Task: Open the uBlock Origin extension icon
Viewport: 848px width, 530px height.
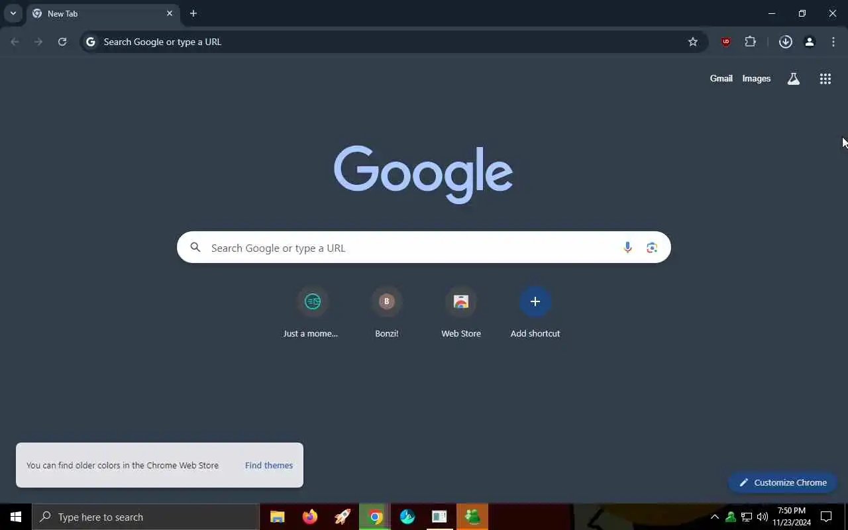Action: [x=726, y=42]
